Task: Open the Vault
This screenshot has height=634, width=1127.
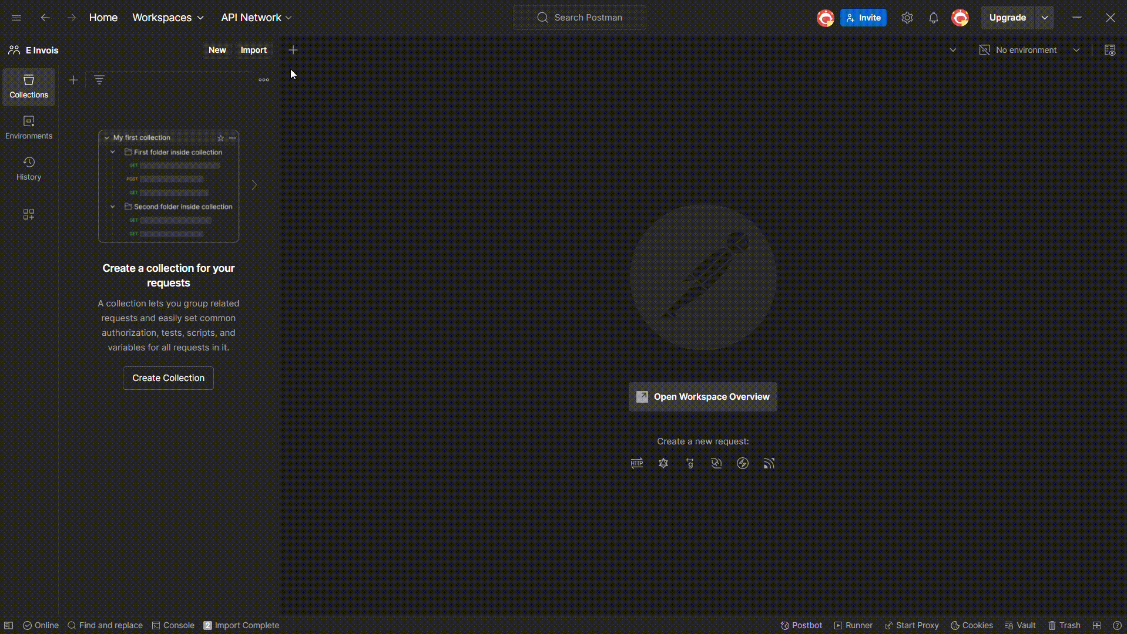Action: pos(1020,625)
